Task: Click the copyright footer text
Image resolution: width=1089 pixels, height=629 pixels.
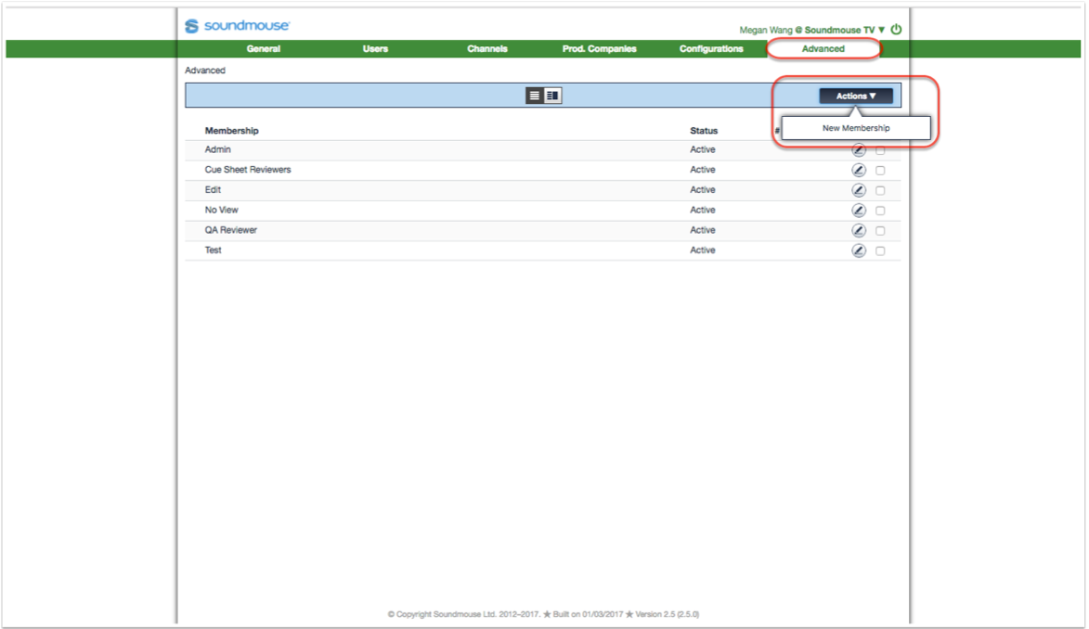Action: 543,614
